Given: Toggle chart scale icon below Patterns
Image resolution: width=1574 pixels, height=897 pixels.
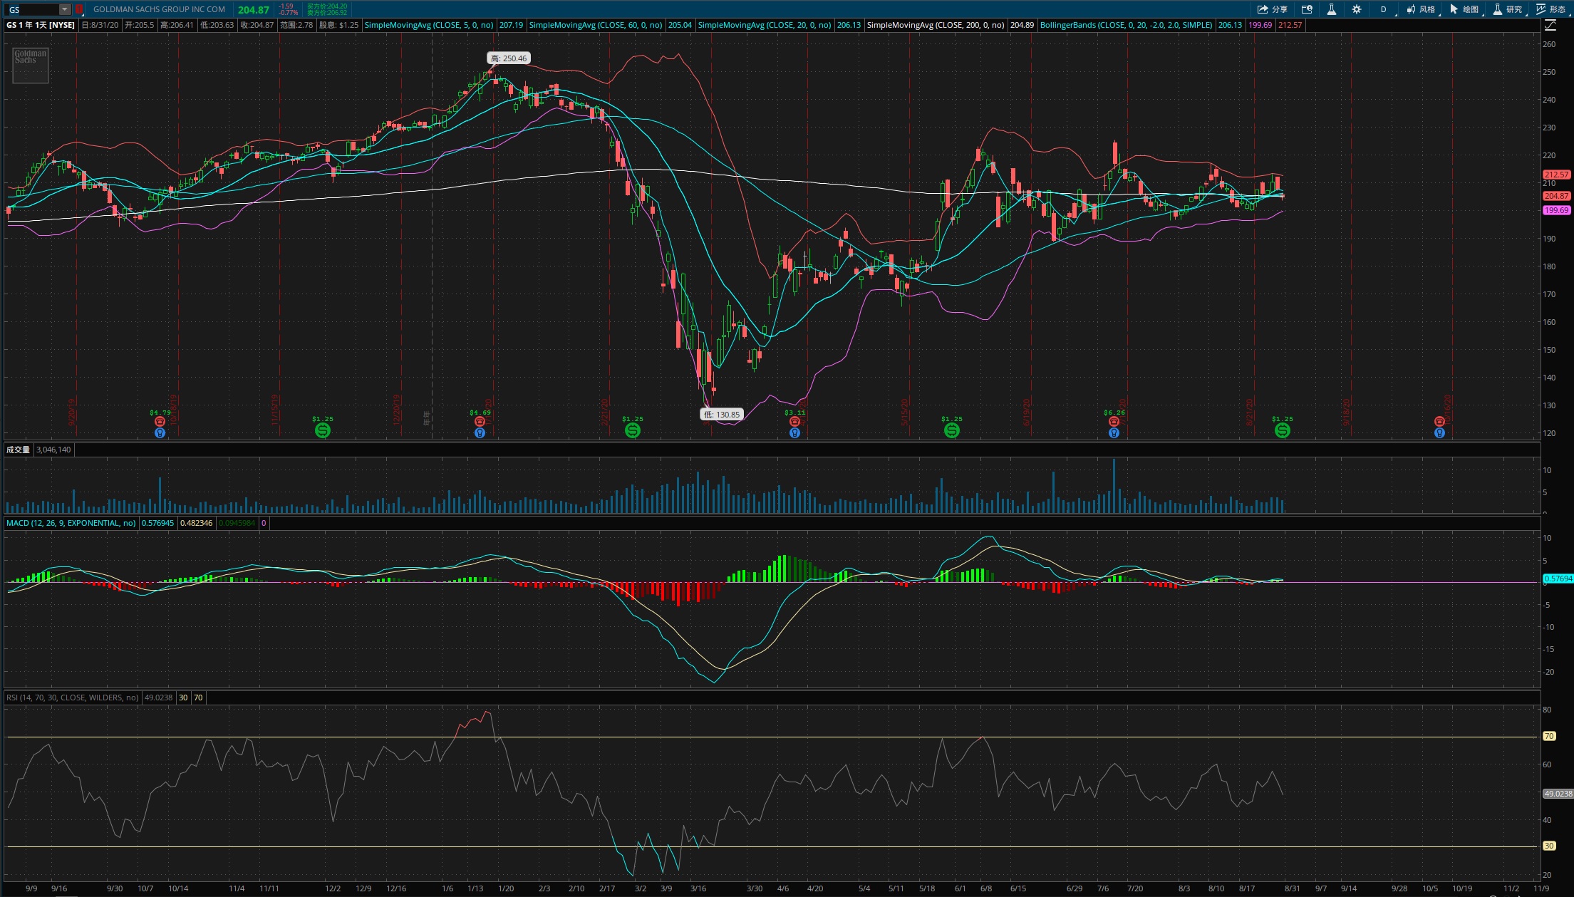Looking at the screenshot, I should [1550, 25].
